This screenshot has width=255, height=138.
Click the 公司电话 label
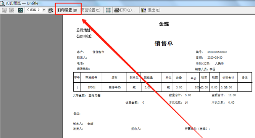pos(84,36)
